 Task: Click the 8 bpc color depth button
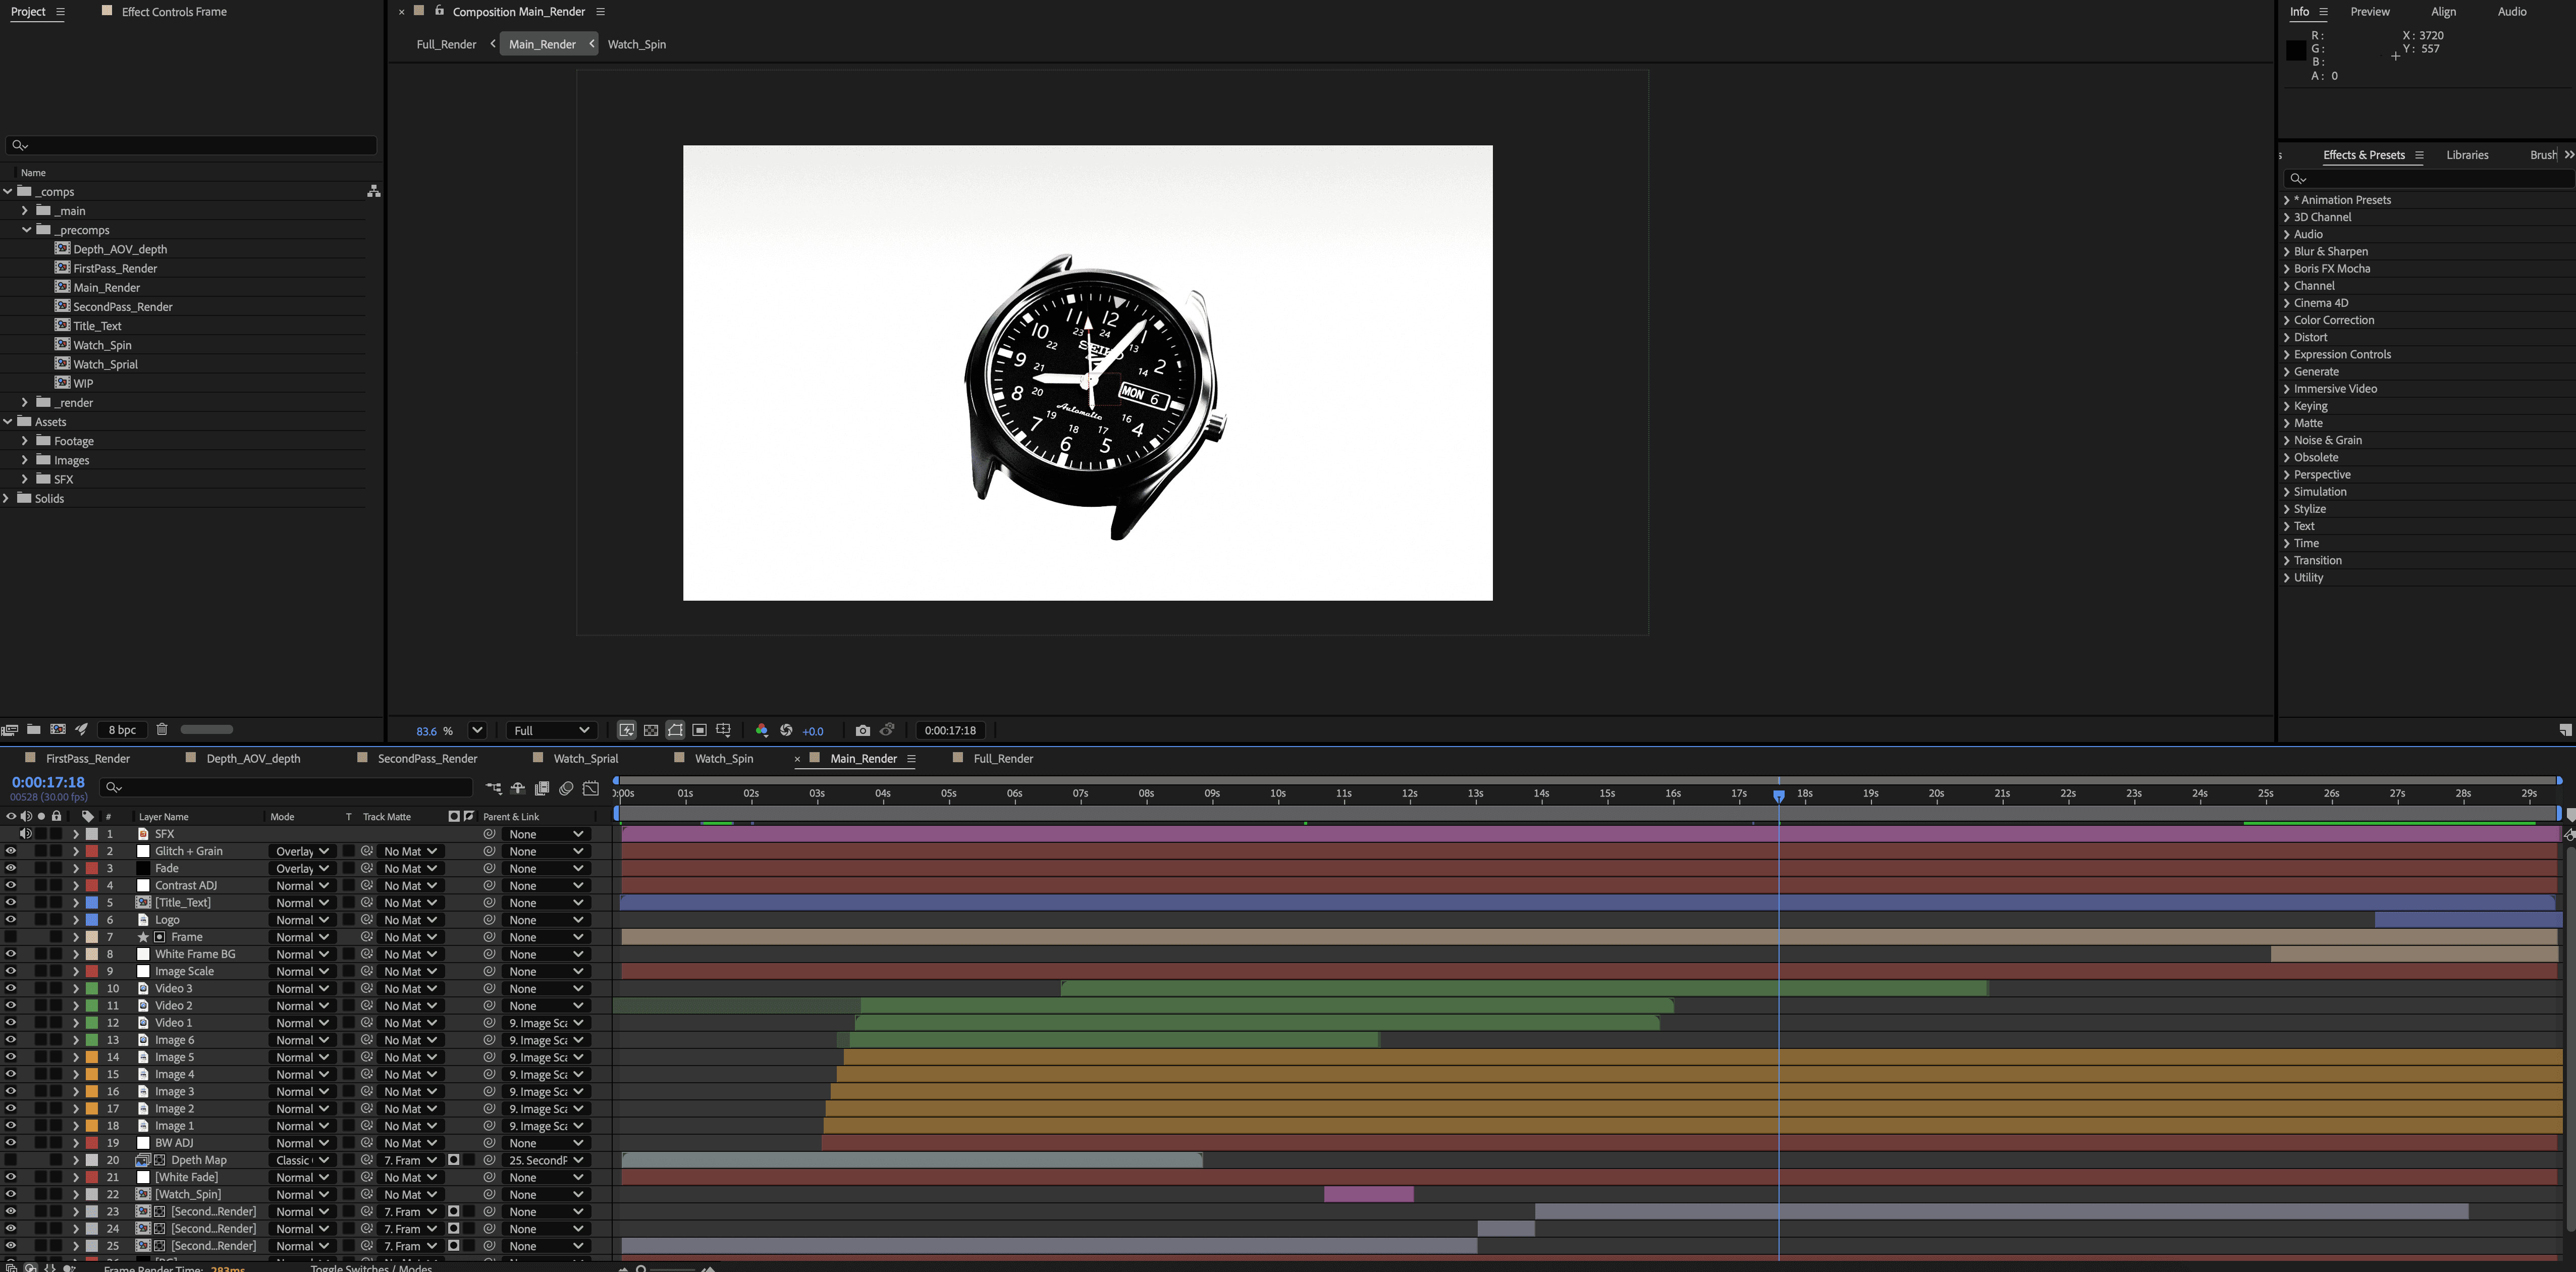(123, 729)
